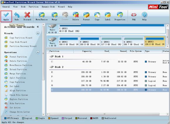Viewport: 170px width, 124px height.
Task: Click the Discard red X icon
Action: (27, 15)
